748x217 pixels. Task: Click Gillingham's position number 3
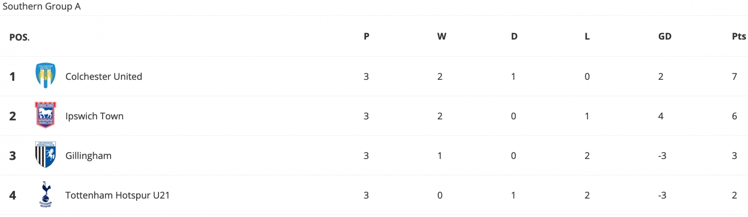coord(13,156)
